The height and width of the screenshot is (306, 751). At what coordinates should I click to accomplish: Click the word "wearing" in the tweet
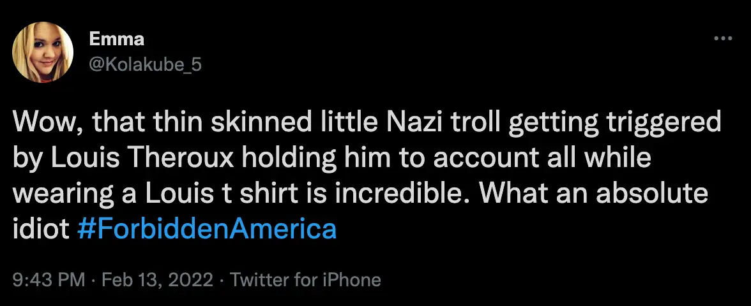(x=68, y=194)
